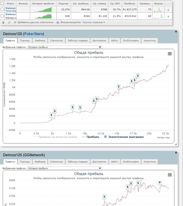The image size is (183, 206).
Task: Close the Deimos125 PokerStars panel
Action: (x=176, y=32)
